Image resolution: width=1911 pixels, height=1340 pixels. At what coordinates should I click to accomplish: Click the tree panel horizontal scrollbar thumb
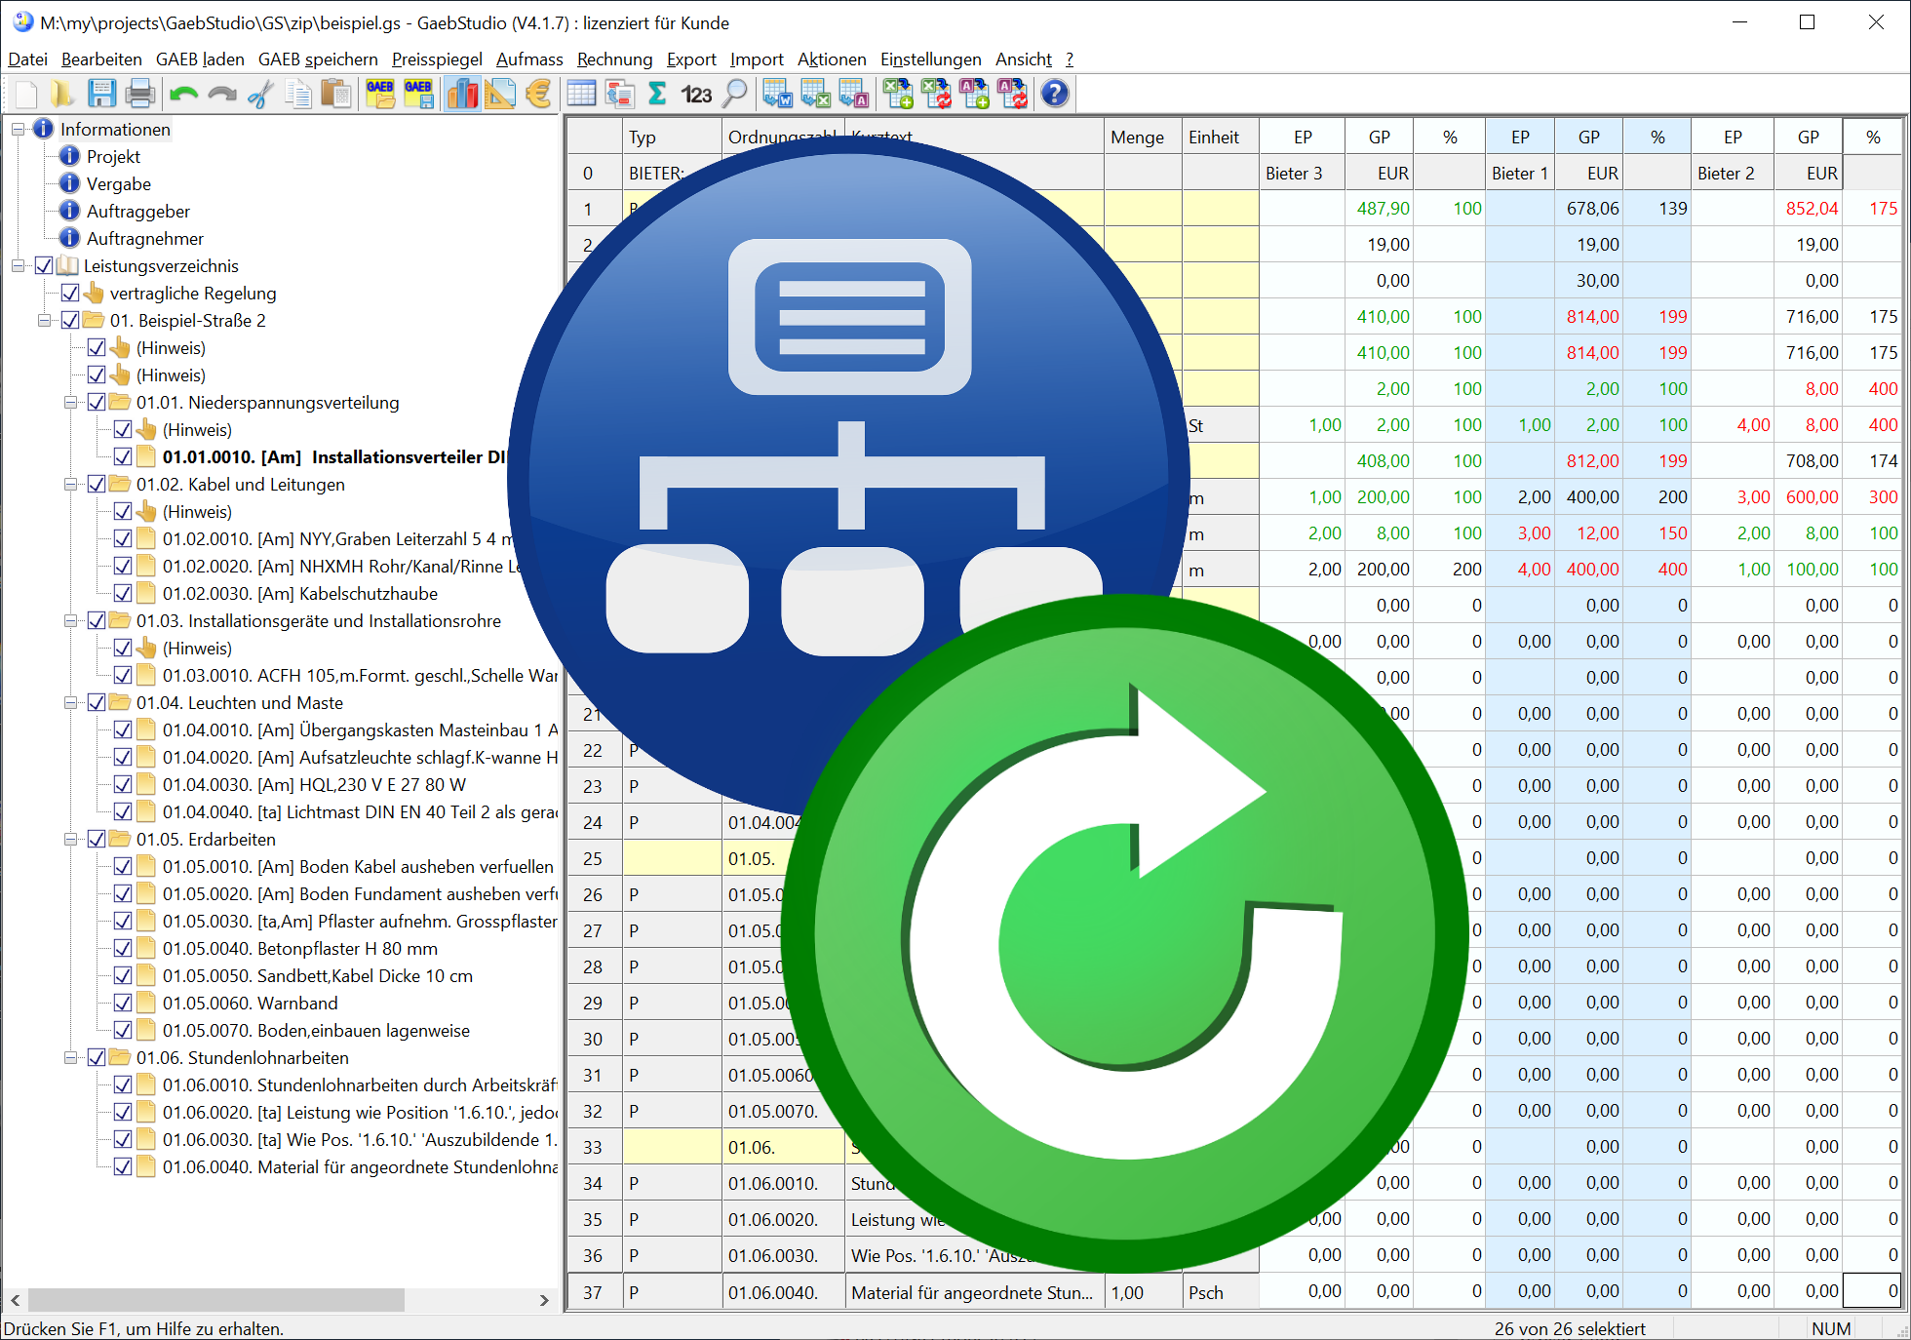point(215,1300)
